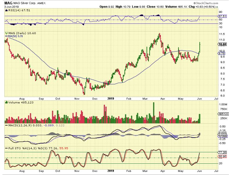Click the 485123 volume value tag
Screen dimensions: 229x175
click(x=222, y=114)
